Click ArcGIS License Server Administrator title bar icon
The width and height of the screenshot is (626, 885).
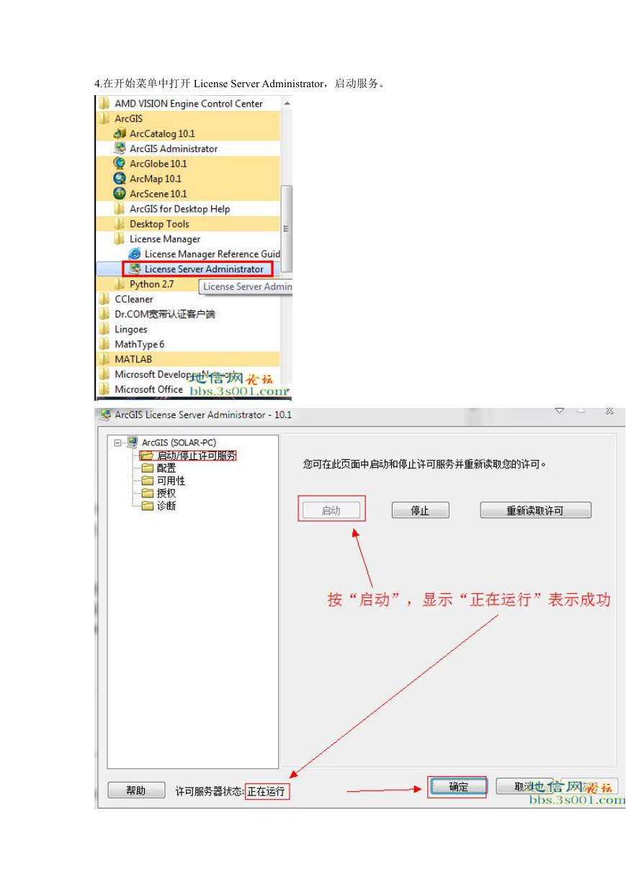105,415
